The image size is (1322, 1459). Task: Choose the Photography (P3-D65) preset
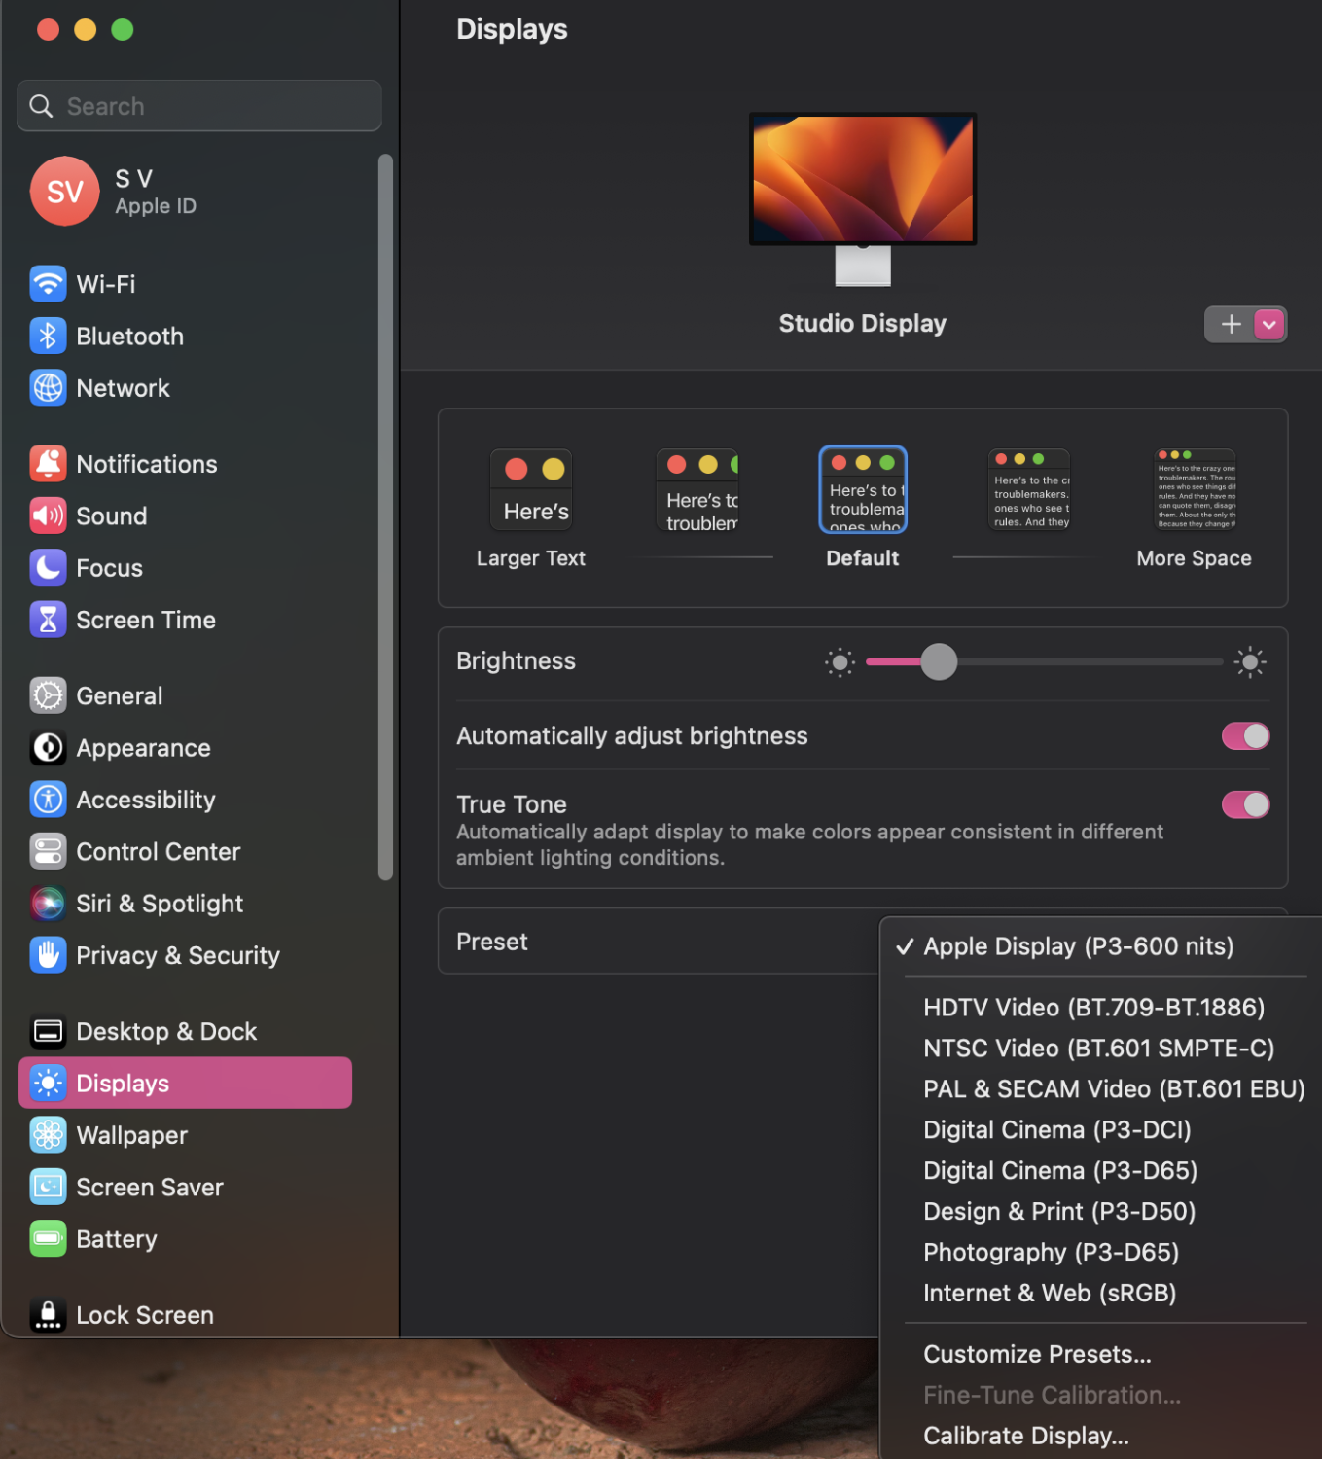tap(1051, 1252)
